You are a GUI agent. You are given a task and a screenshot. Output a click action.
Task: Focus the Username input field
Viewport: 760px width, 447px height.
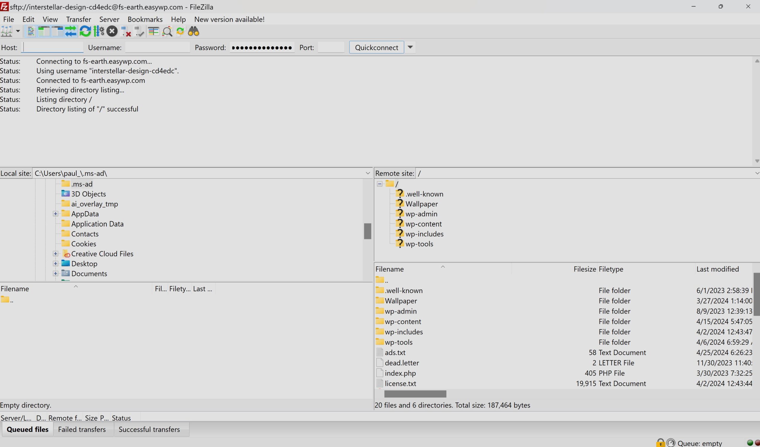pos(157,47)
